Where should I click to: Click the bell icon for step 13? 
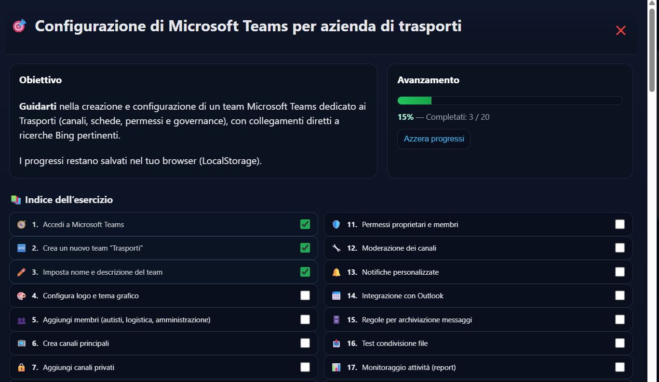pyautogui.click(x=336, y=272)
